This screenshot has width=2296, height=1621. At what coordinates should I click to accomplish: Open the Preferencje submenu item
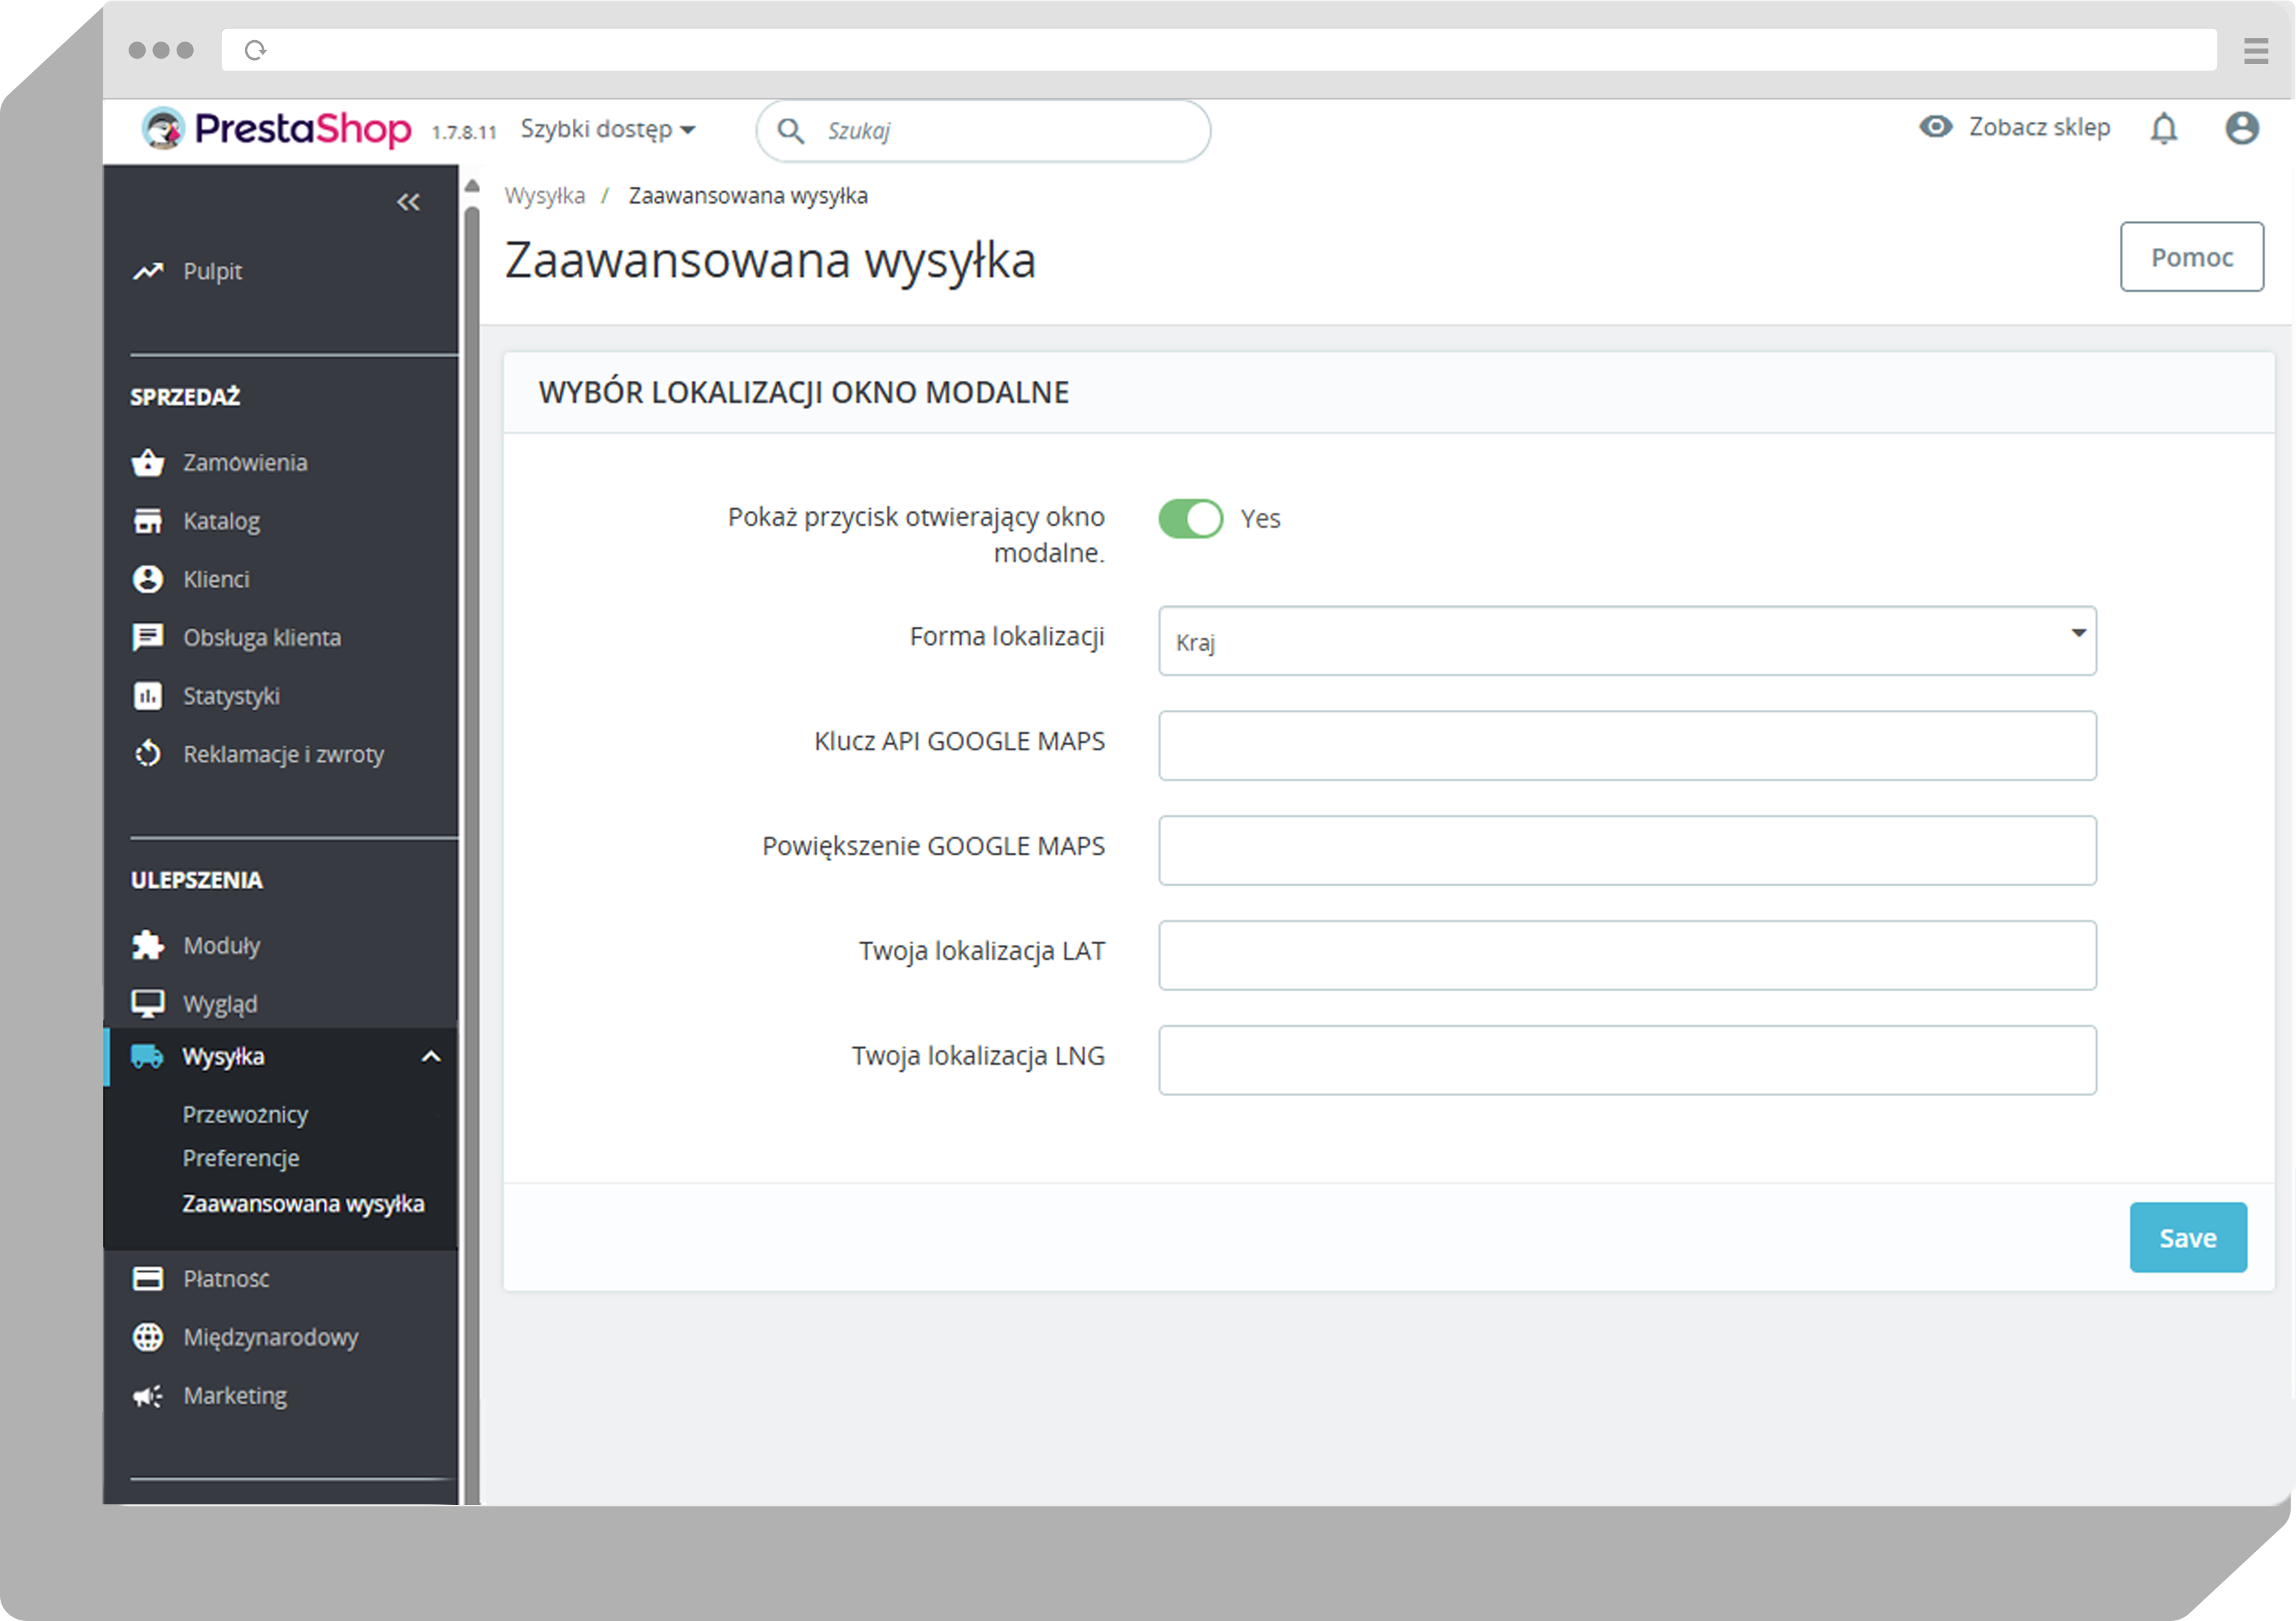[x=241, y=1158]
